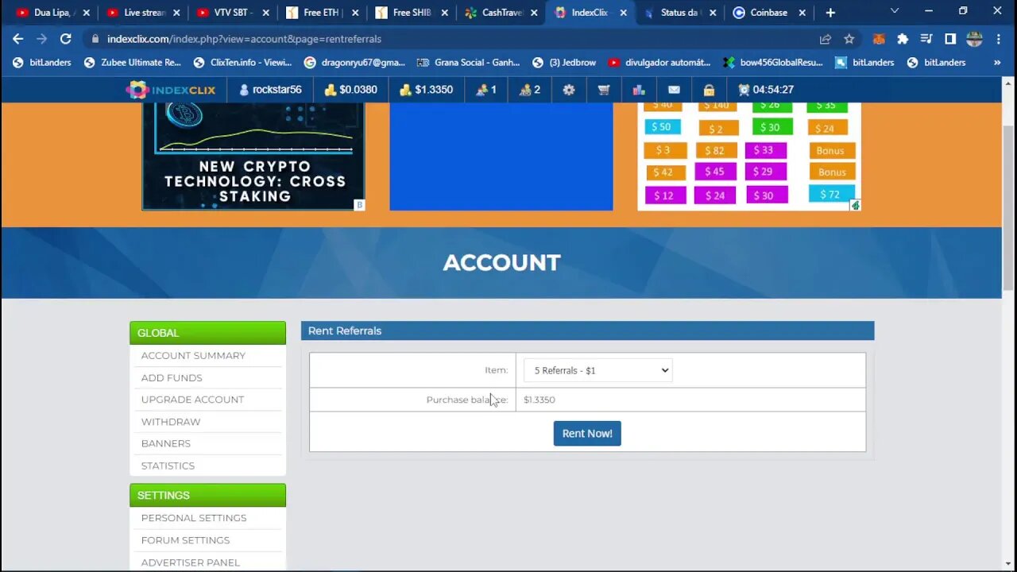Open the dragonryu67@gma... bookmark
The image size is (1017, 572).
coord(354,62)
